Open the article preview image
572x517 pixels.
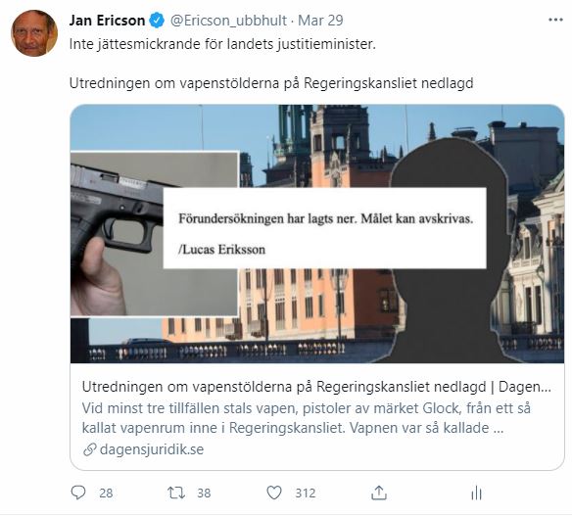pos(317,234)
